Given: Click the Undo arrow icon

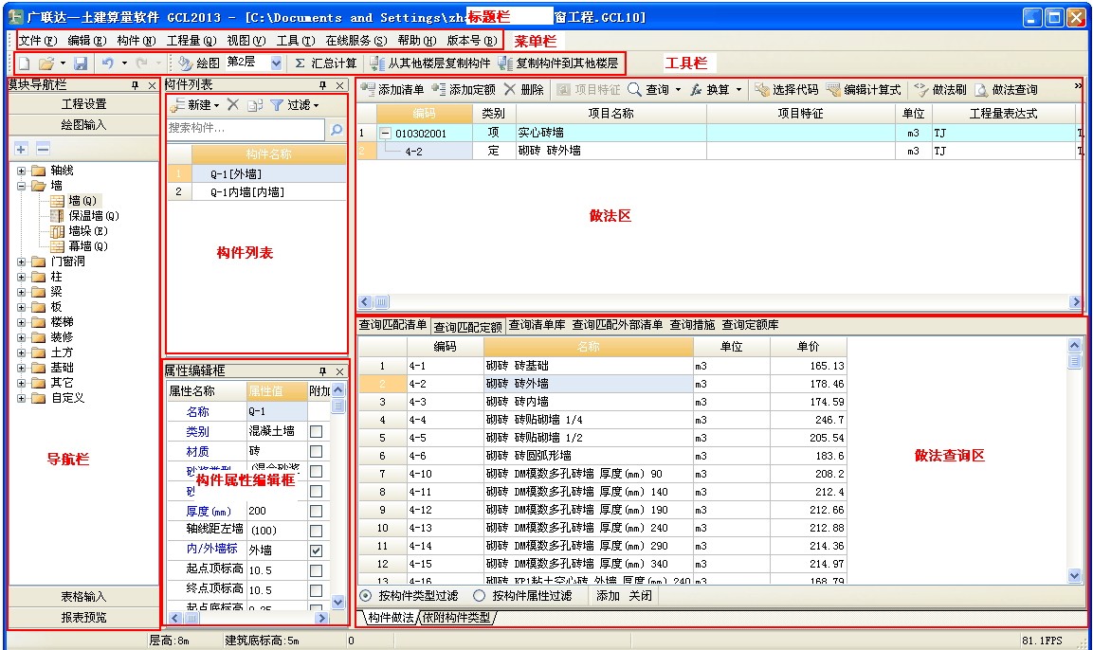Looking at the screenshot, I should [107, 63].
